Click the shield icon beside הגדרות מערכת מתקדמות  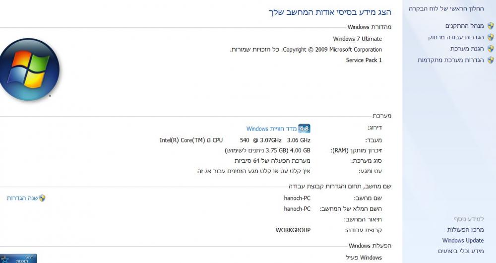tap(491, 60)
